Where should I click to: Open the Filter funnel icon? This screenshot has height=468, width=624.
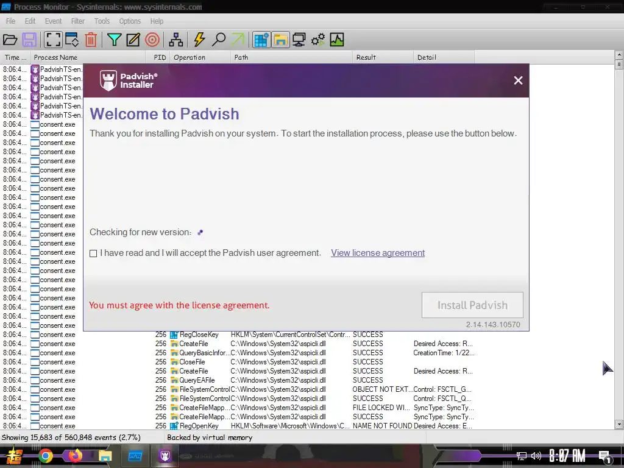point(114,40)
